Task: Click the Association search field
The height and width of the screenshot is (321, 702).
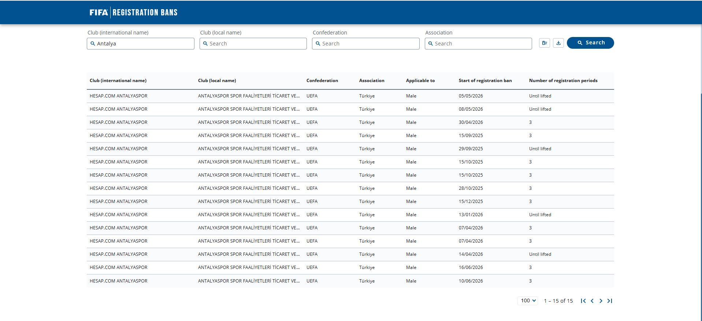Action: coord(478,44)
